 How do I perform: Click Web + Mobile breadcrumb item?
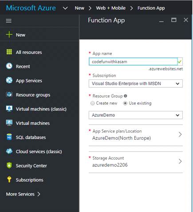(111, 8)
